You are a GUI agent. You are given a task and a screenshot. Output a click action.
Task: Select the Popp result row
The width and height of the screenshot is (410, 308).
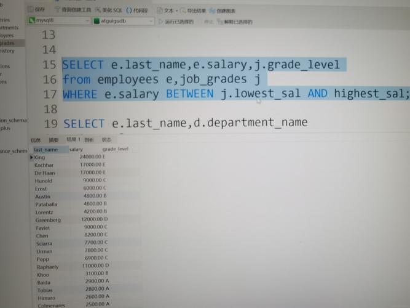tap(87, 259)
